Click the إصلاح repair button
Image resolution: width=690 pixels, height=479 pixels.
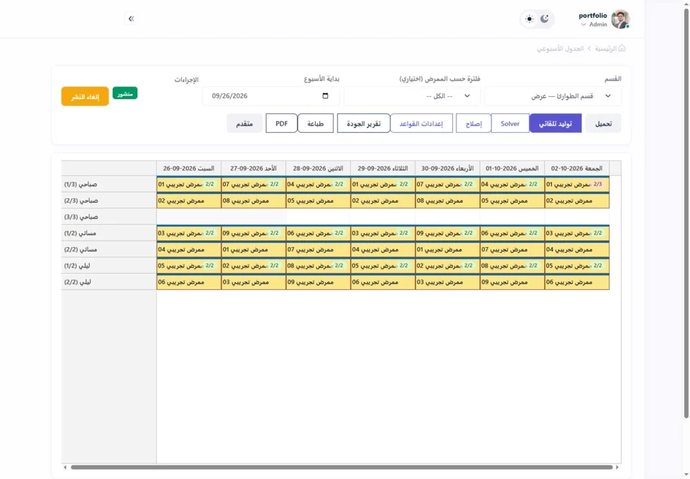[x=474, y=123]
